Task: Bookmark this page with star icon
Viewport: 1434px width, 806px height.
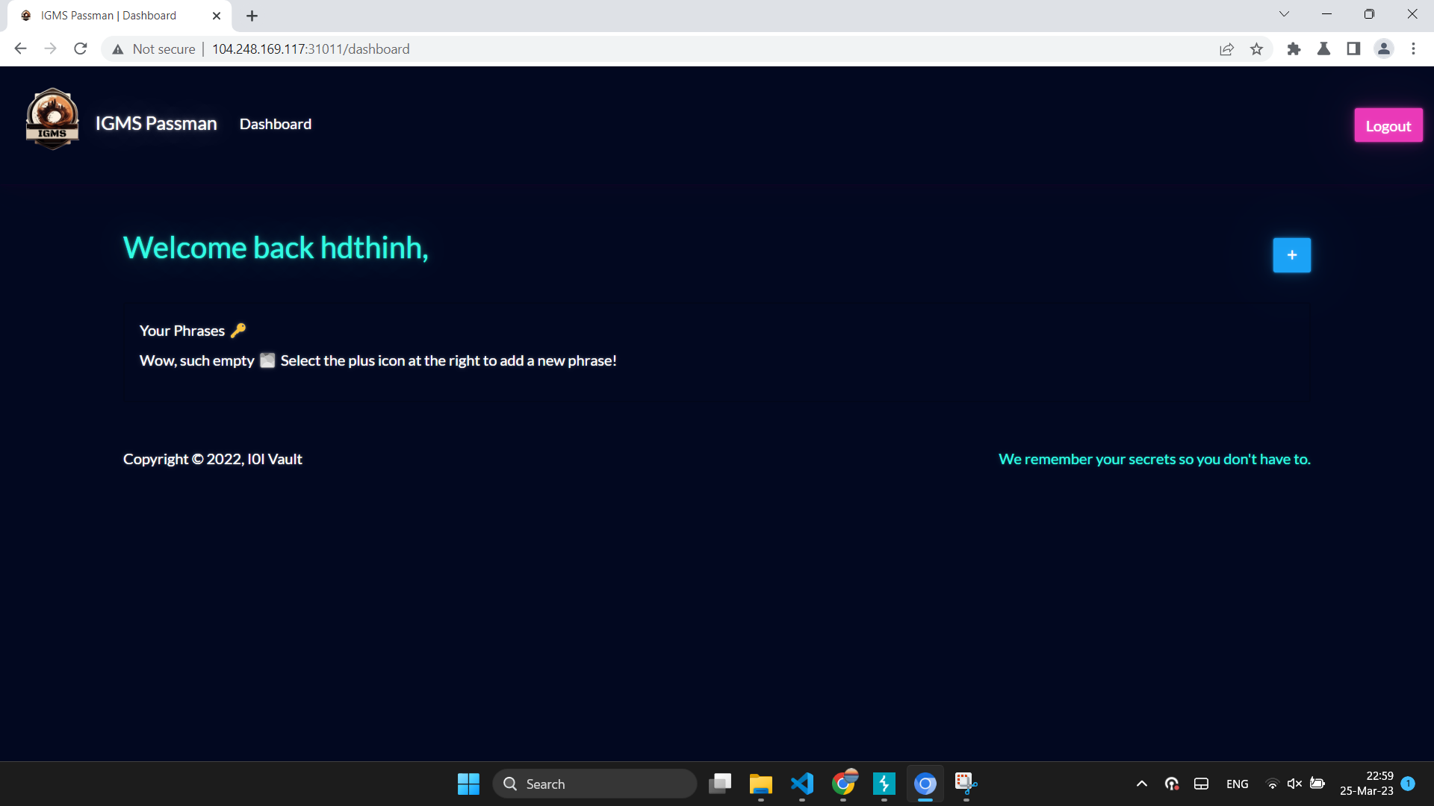Action: click(x=1256, y=49)
